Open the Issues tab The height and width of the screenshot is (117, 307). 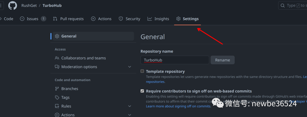tap(33, 19)
